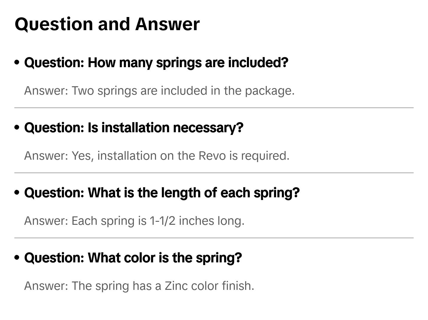This screenshot has height=320, width=428.
Task: Click the answer about two springs included
Action: (159, 91)
